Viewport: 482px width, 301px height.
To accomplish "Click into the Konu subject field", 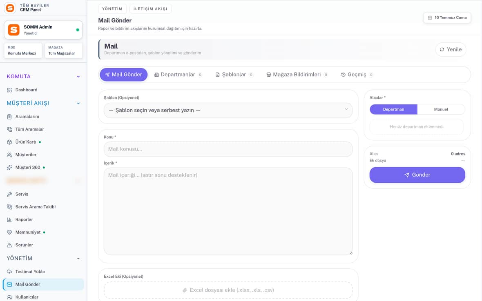I will point(228,149).
